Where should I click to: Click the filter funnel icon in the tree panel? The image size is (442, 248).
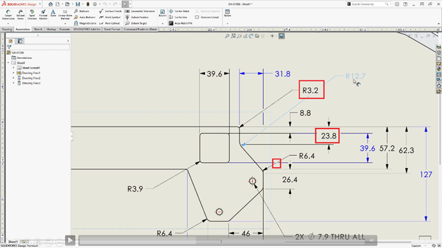click(10, 47)
